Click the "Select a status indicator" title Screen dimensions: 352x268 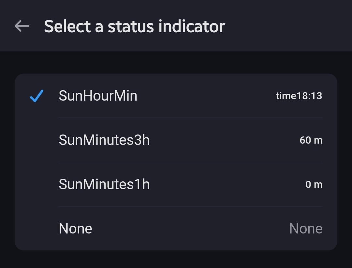point(134,26)
